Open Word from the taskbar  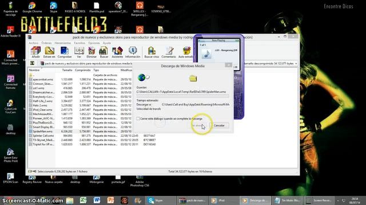(x=97, y=200)
